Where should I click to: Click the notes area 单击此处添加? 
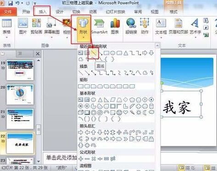[61, 158]
